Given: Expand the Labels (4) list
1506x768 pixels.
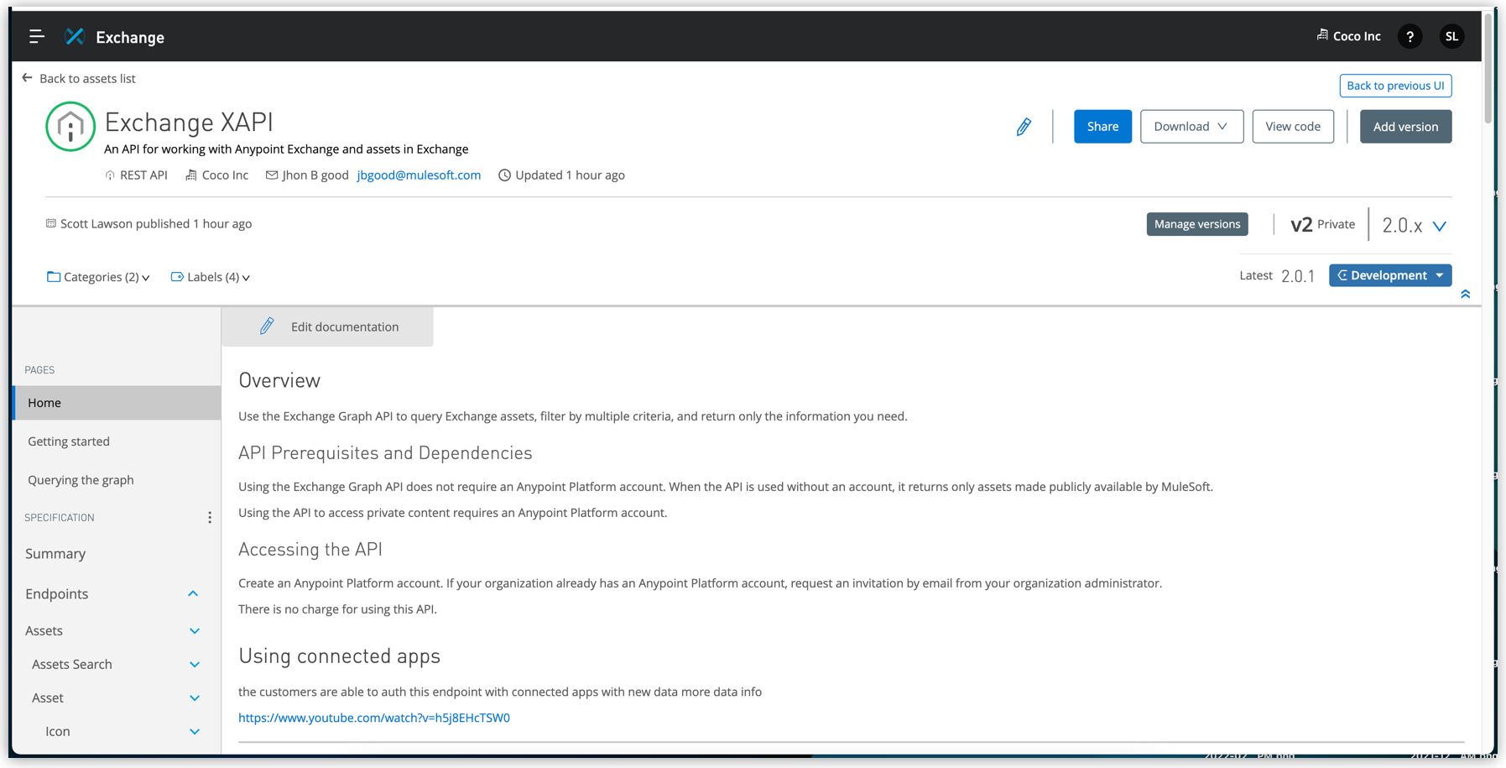Looking at the screenshot, I should [x=211, y=277].
